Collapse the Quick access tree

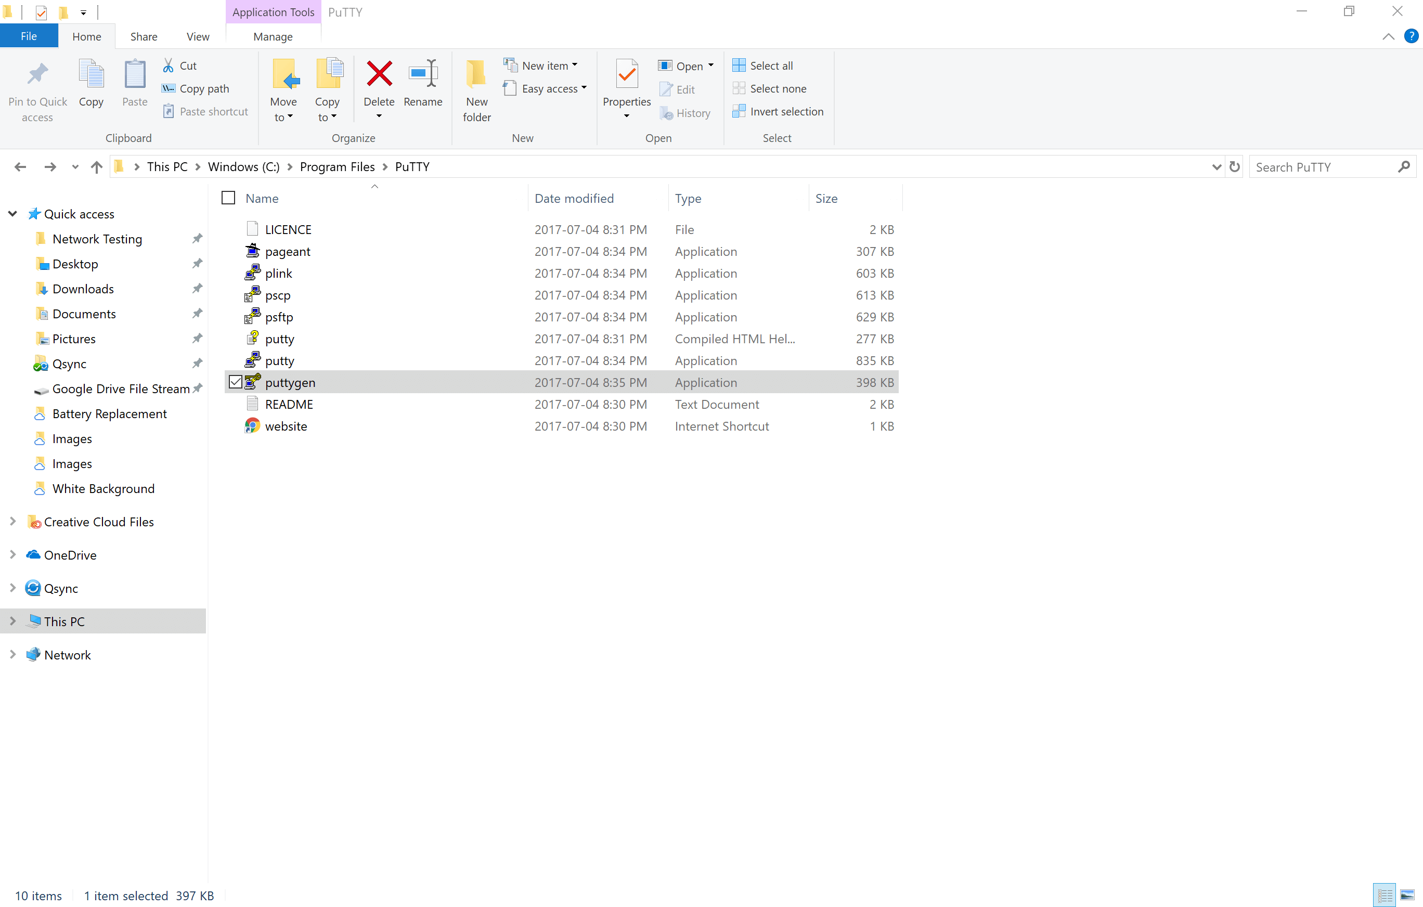[12, 214]
